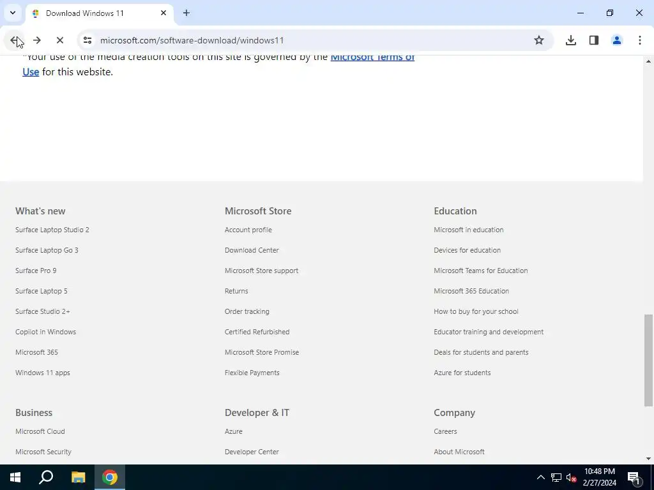Viewport: 654px width, 490px height.
Task: Open taskbar Search magnifier
Action: click(46, 477)
